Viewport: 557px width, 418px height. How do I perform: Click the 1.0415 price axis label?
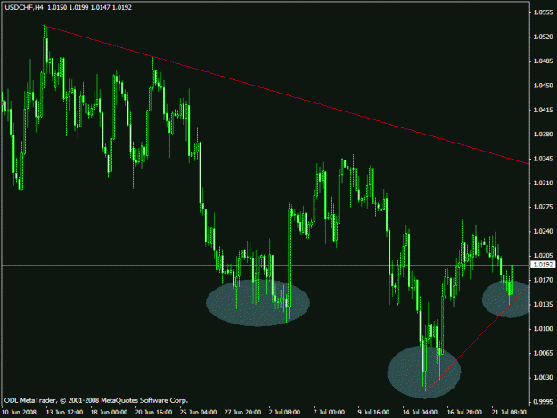pyautogui.click(x=544, y=111)
